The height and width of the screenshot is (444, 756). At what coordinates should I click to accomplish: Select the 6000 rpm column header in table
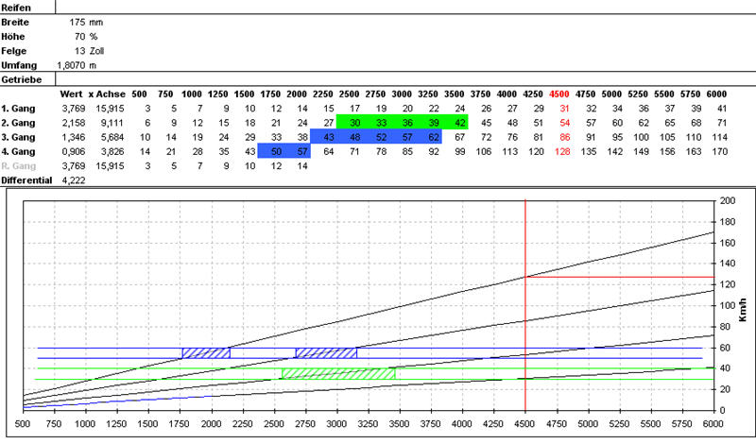coord(716,94)
